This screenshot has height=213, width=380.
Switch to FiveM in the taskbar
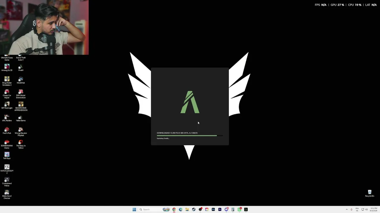point(246,209)
